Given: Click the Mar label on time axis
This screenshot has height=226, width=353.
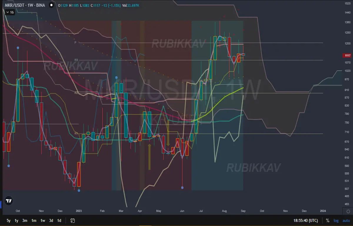Looking at the screenshot, I should [121, 211].
